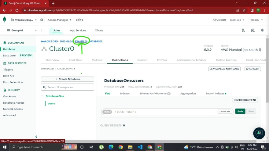Click VISUALIZE YOUR DATA button
The image size is (269, 151).
(x=224, y=69)
